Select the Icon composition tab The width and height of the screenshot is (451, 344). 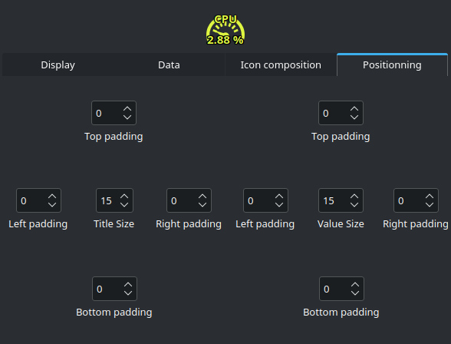[x=281, y=65]
